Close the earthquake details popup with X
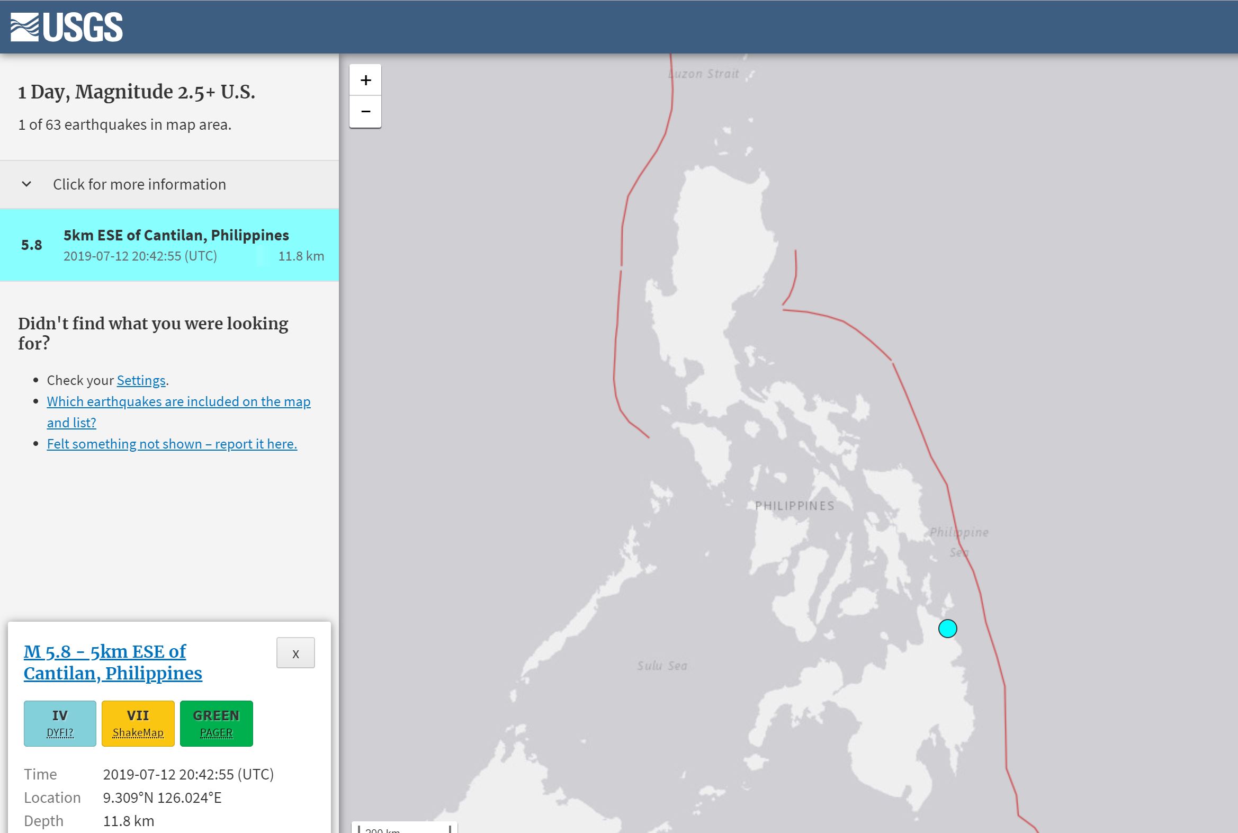Image resolution: width=1238 pixels, height=833 pixels. (x=295, y=653)
